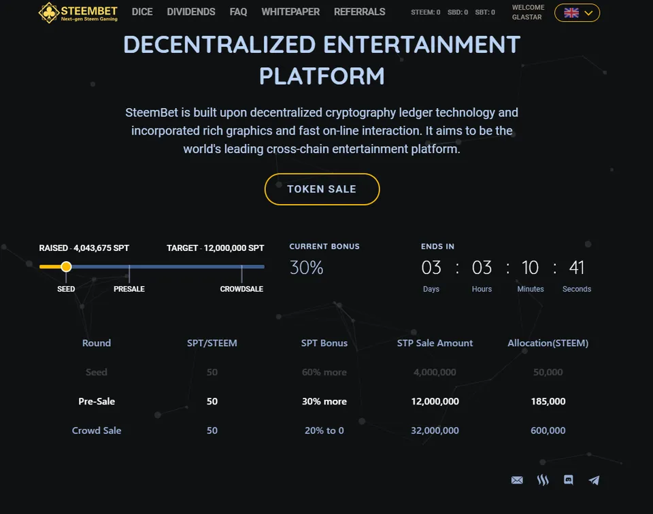Viewport: 653px width, 514px height.
Task: Click the UK flag language icon
Action: click(571, 13)
